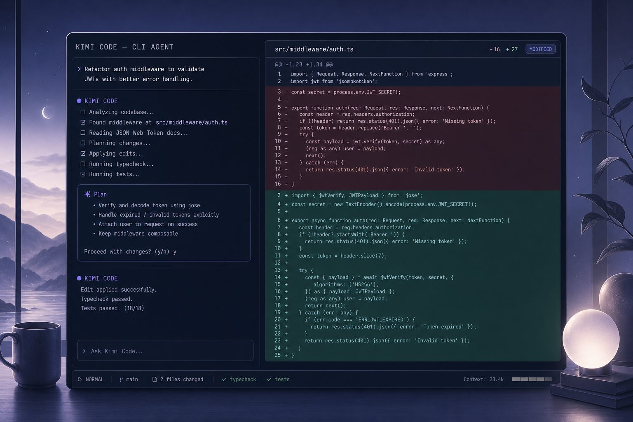Viewport: 633px width, 422px height.
Task: Toggle the Found middleware checkbox
Action: tap(83, 122)
